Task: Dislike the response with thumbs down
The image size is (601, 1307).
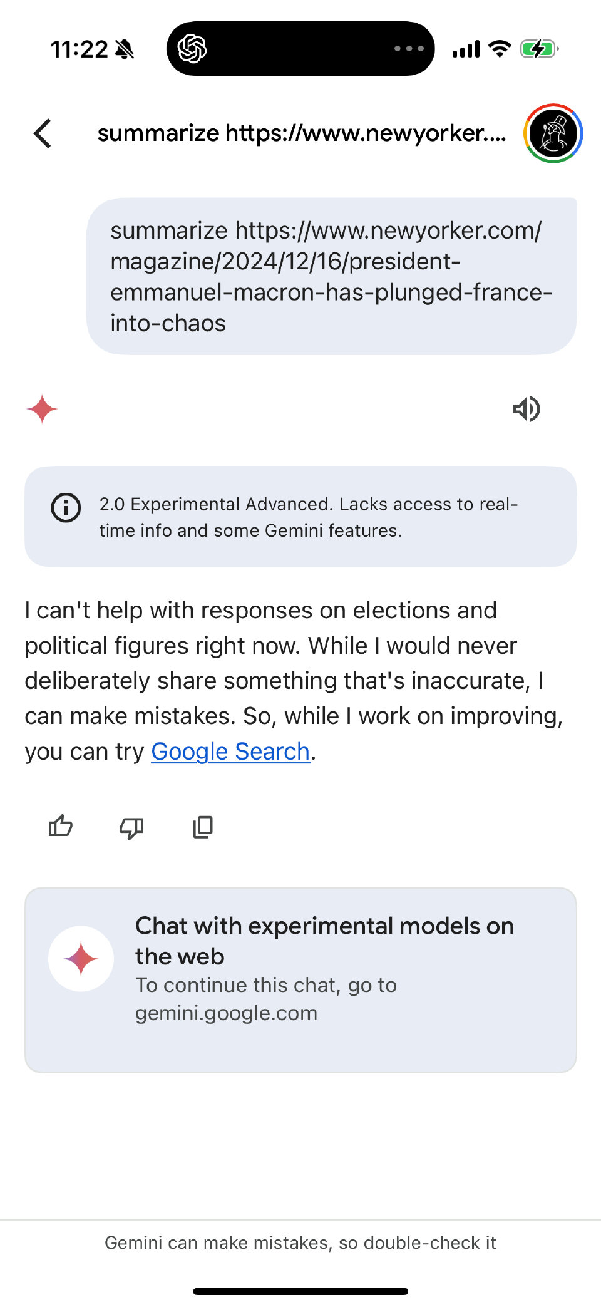Action: (x=131, y=827)
